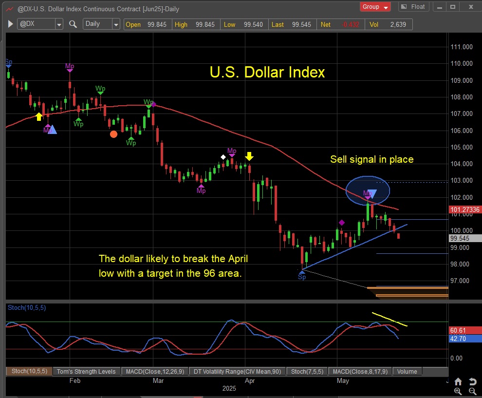Zoom in using the plus magnifier
Viewport: 482px width, 398px height.
point(458,391)
